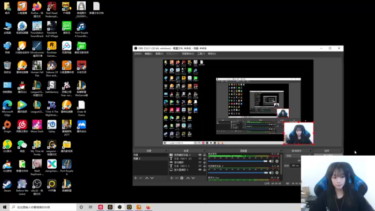The image size is (375, 211).
Task: Toggle visibility eye for 文本 (GDI+) 2 source
Action: (200, 166)
